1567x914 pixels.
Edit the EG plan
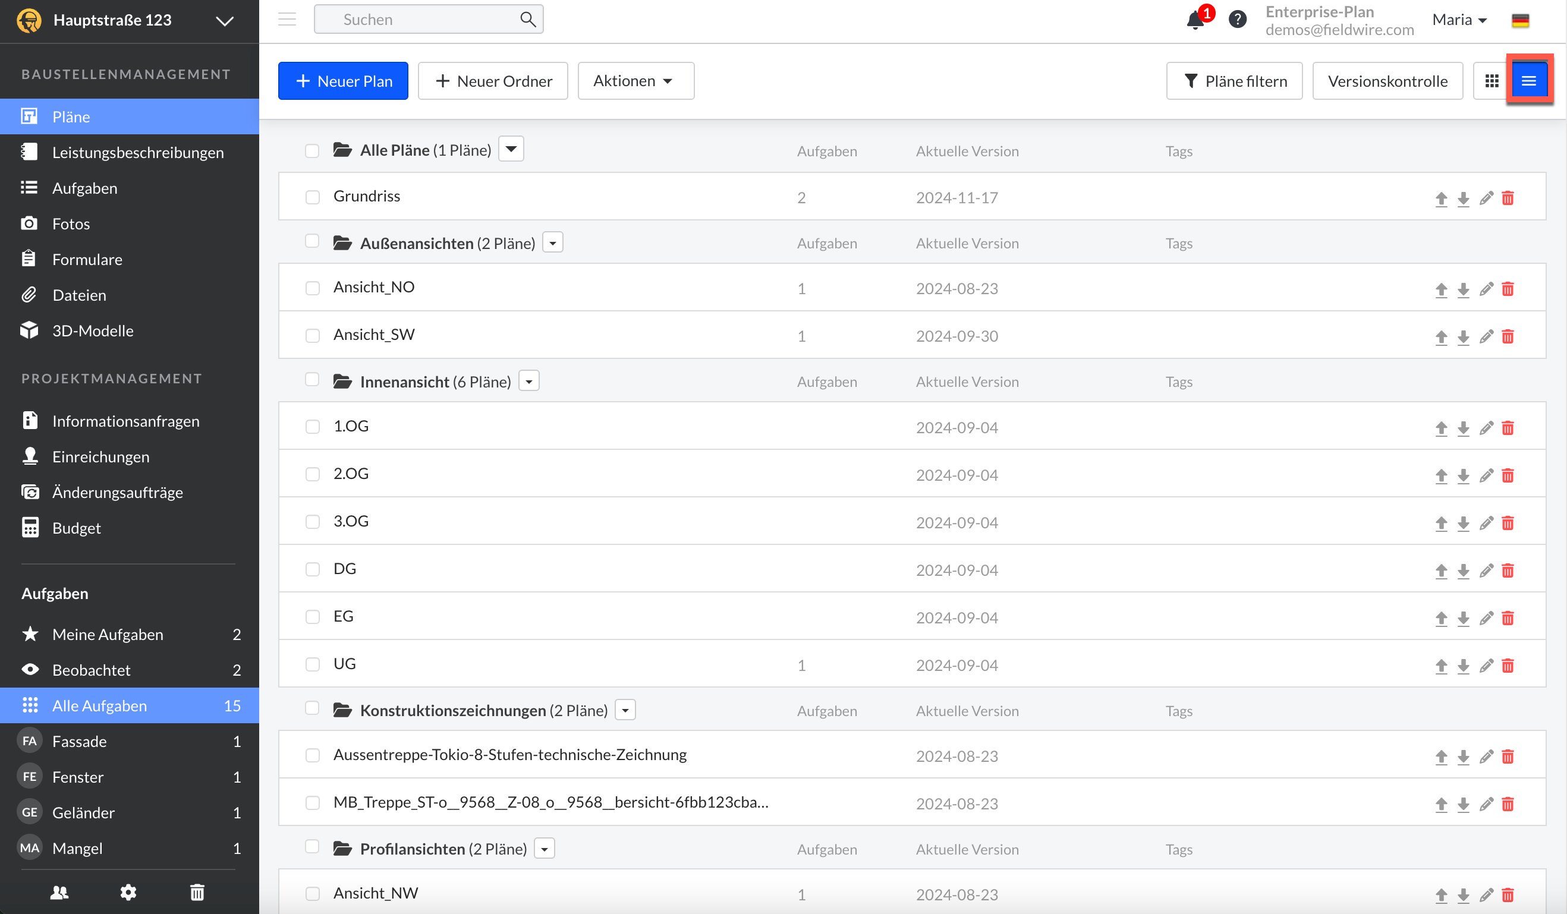1486,619
